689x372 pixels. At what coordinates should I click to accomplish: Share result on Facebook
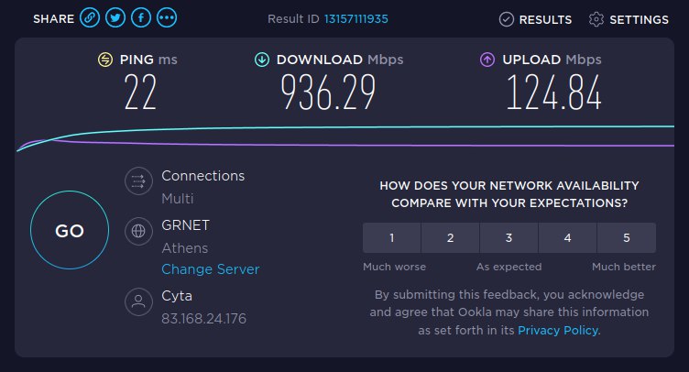click(x=142, y=17)
